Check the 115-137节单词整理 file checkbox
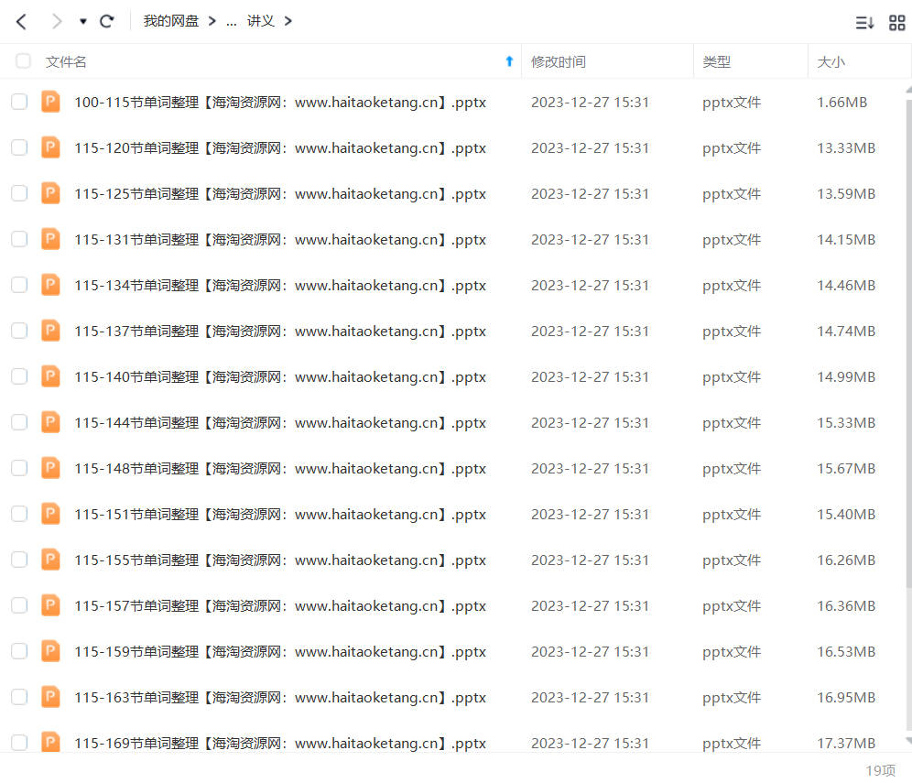This screenshot has width=912, height=783. click(x=19, y=331)
